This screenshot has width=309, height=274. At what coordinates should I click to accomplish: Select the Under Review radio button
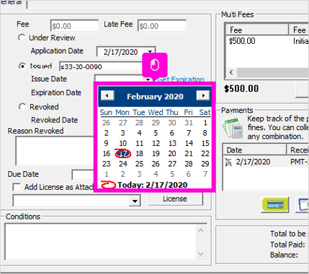coord(22,37)
